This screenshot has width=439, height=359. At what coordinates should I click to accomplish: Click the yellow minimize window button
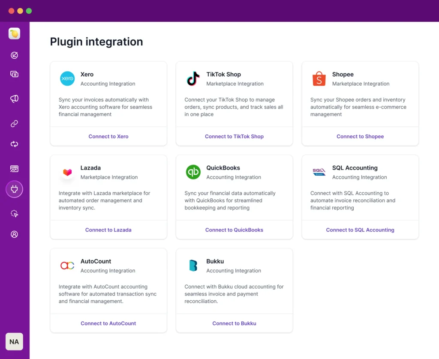coord(20,11)
